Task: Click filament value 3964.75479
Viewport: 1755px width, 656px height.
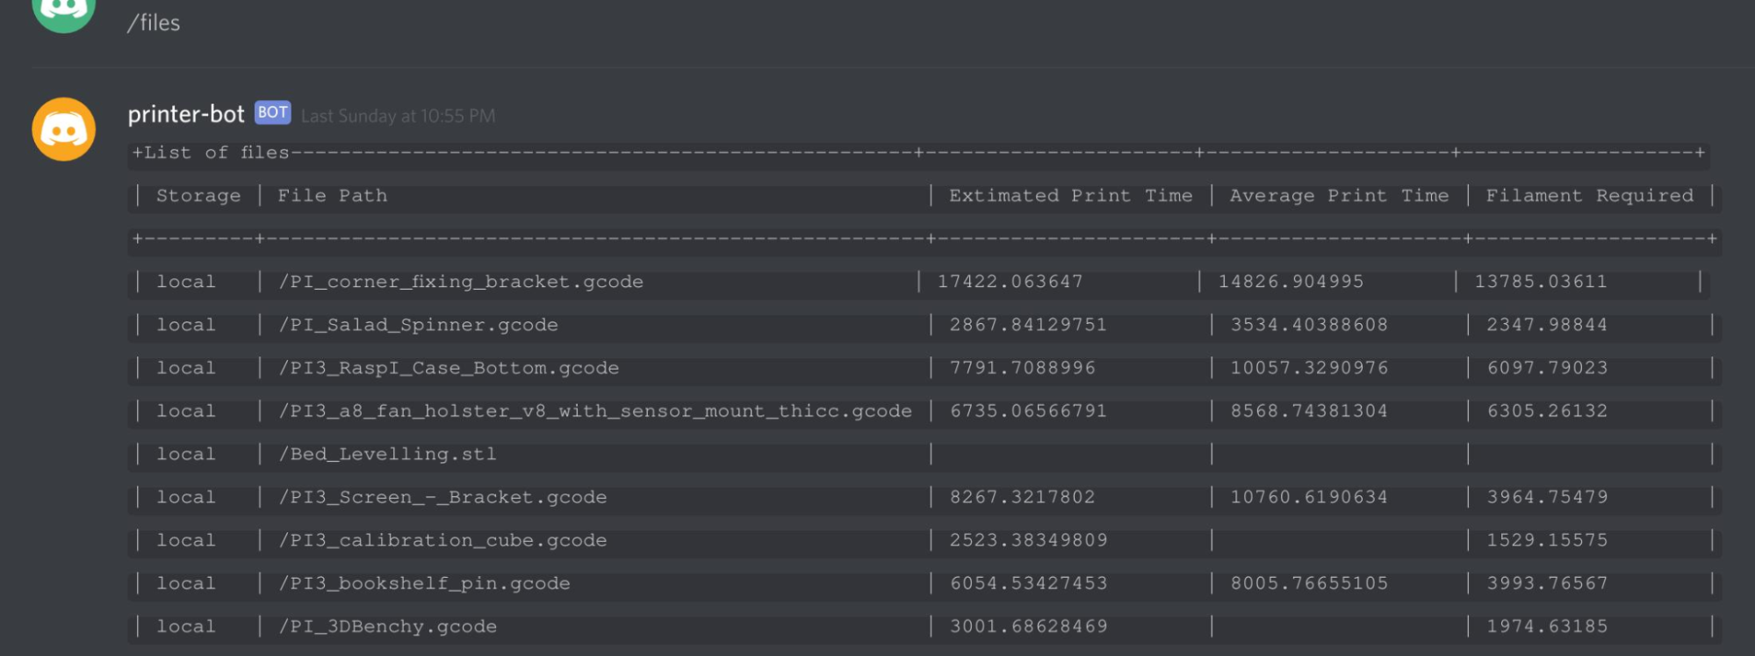Action: [x=1547, y=497]
